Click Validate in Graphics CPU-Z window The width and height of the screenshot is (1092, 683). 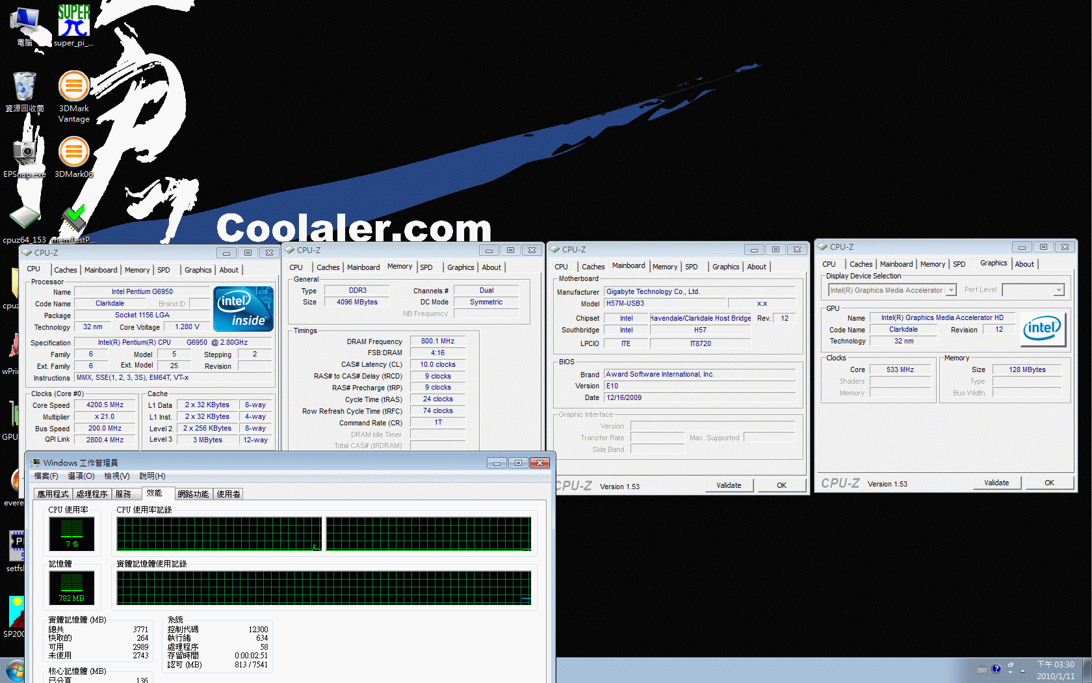click(x=996, y=483)
